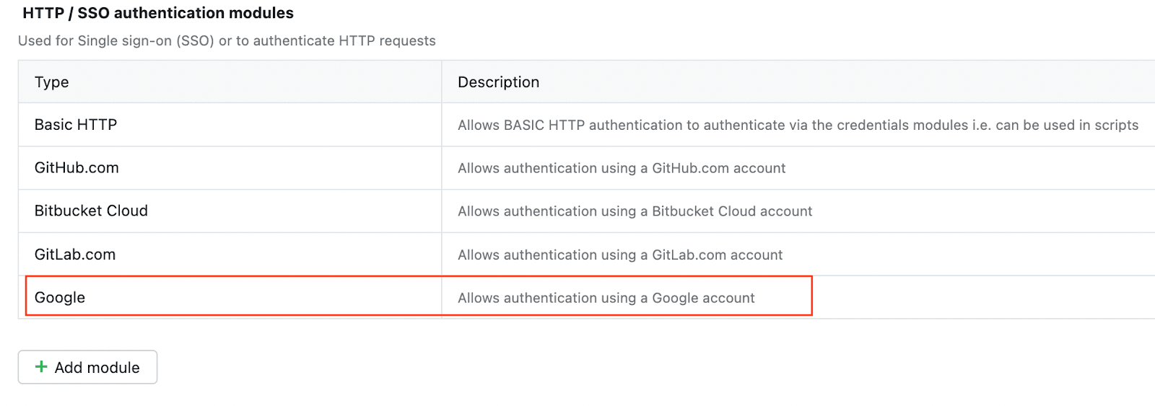
Task: Select the Basic HTTP type cell
Action: tap(230, 125)
